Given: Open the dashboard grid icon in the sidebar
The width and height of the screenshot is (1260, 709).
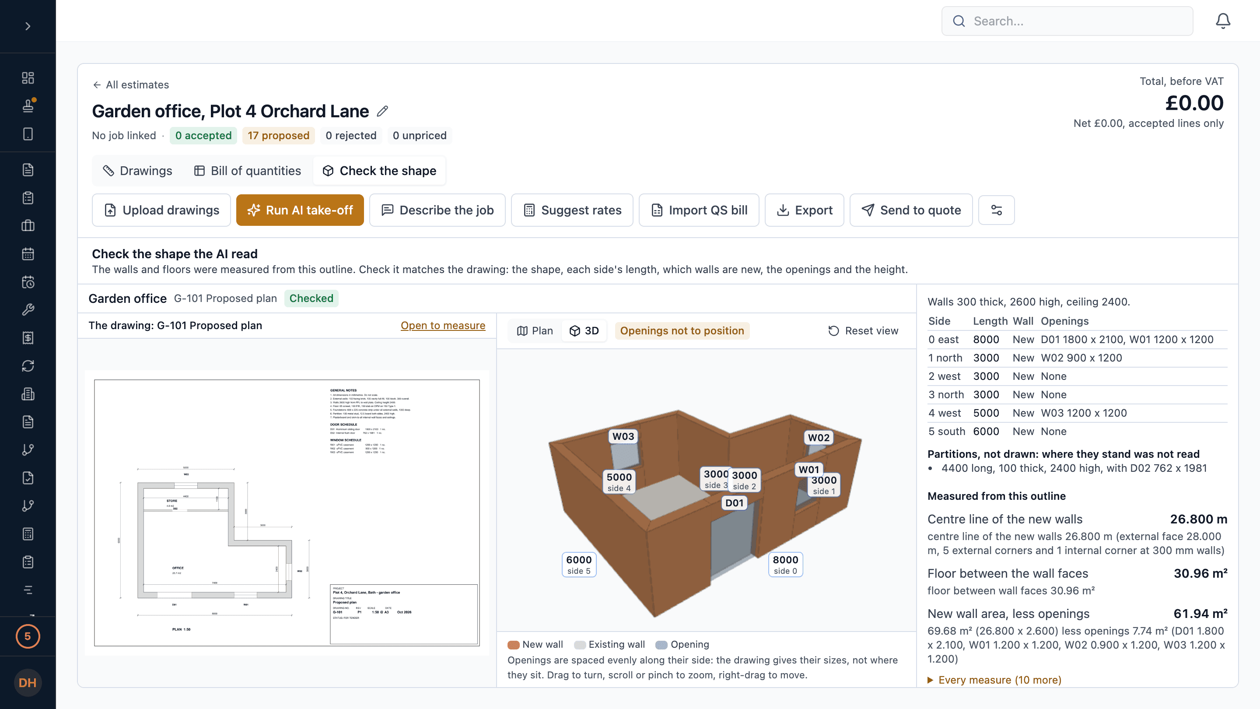Looking at the screenshot, I should [x=28, y=78].
